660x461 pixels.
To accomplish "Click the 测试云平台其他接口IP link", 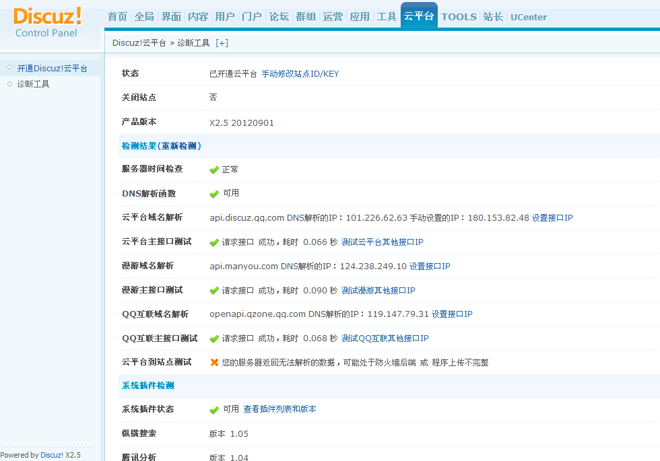I will coord(383,242).
